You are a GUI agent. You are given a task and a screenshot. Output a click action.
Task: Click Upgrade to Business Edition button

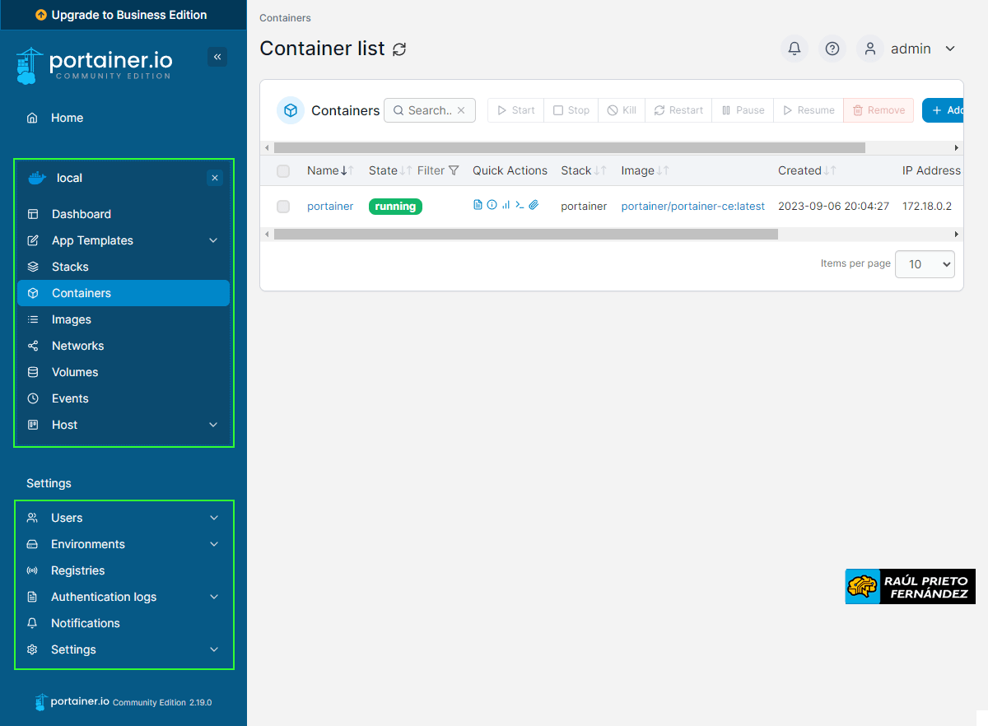point(122,15)
